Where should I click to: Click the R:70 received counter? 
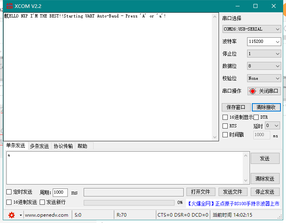click(x=121, y=215)
